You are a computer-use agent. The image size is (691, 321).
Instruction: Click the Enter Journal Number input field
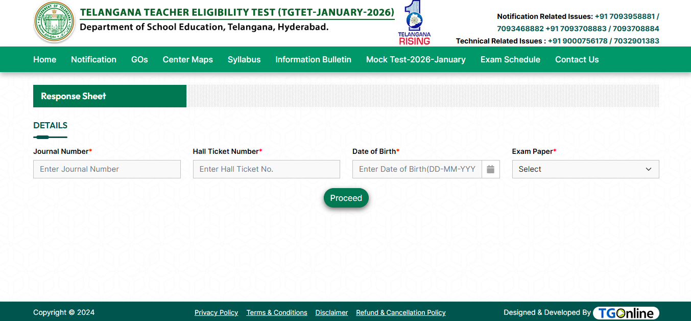pyautogui.click(x=107, y=169)
